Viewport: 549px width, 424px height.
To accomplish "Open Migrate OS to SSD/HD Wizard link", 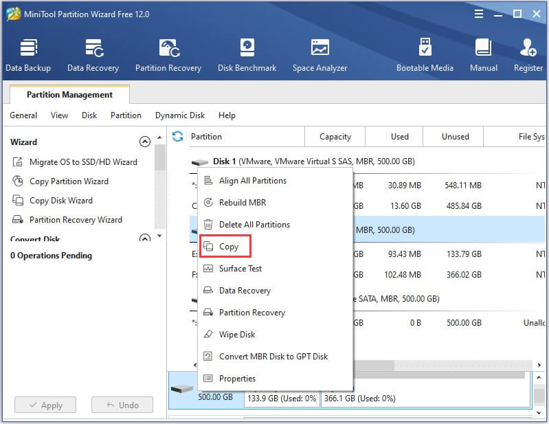I will (83, 161).
